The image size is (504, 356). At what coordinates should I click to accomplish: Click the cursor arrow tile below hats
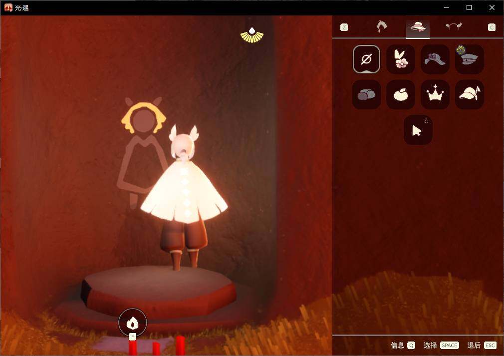(x=418, y=130)
